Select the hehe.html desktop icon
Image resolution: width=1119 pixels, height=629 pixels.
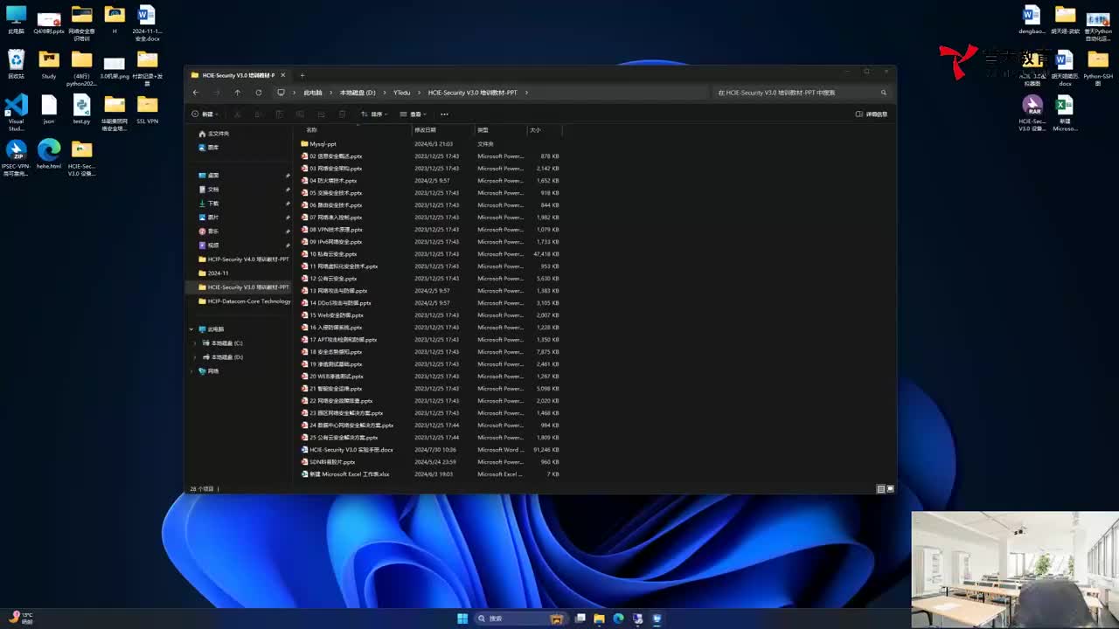pos(49,154)
